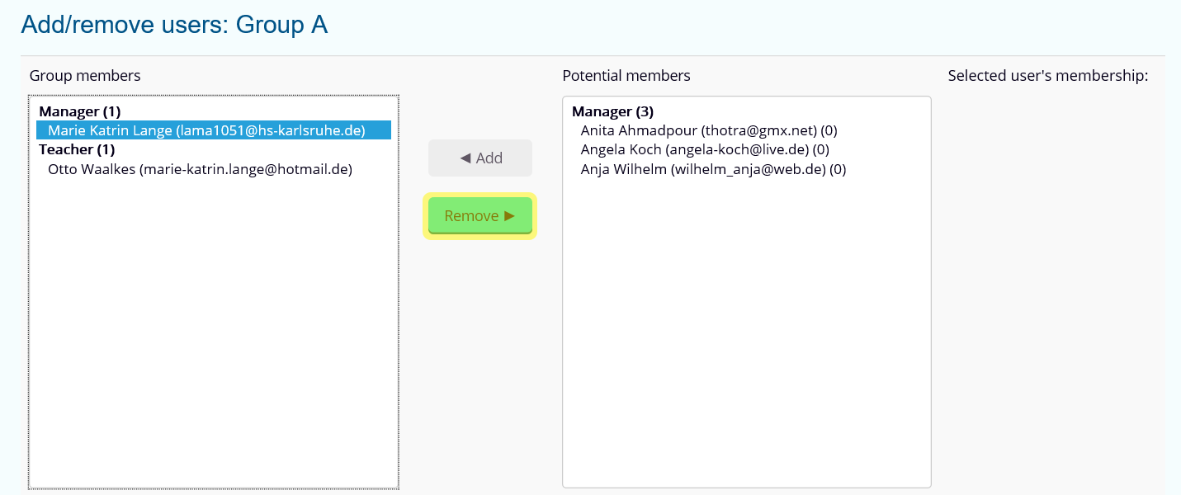Viewport: 1181px width, 495px height.
Task: Click the Manager (1) group header
Action: [79, 111]
